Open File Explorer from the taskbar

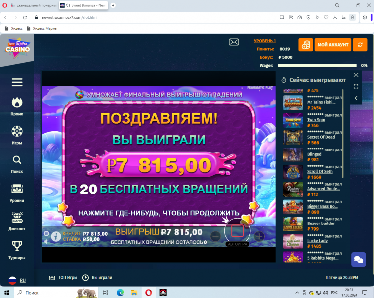(134, 293)
